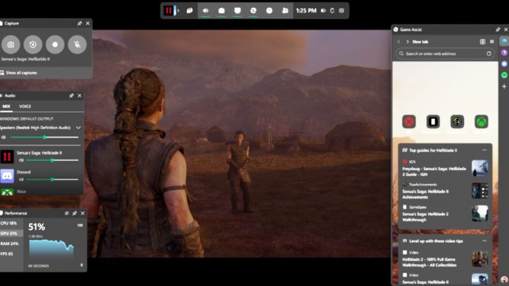
Task: Adjust the default output volume slider
Action: pos(44,137)
